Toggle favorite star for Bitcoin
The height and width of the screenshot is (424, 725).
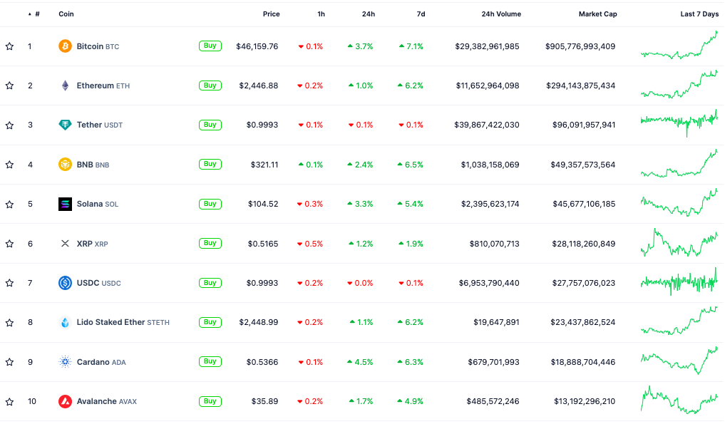(9, 46)
